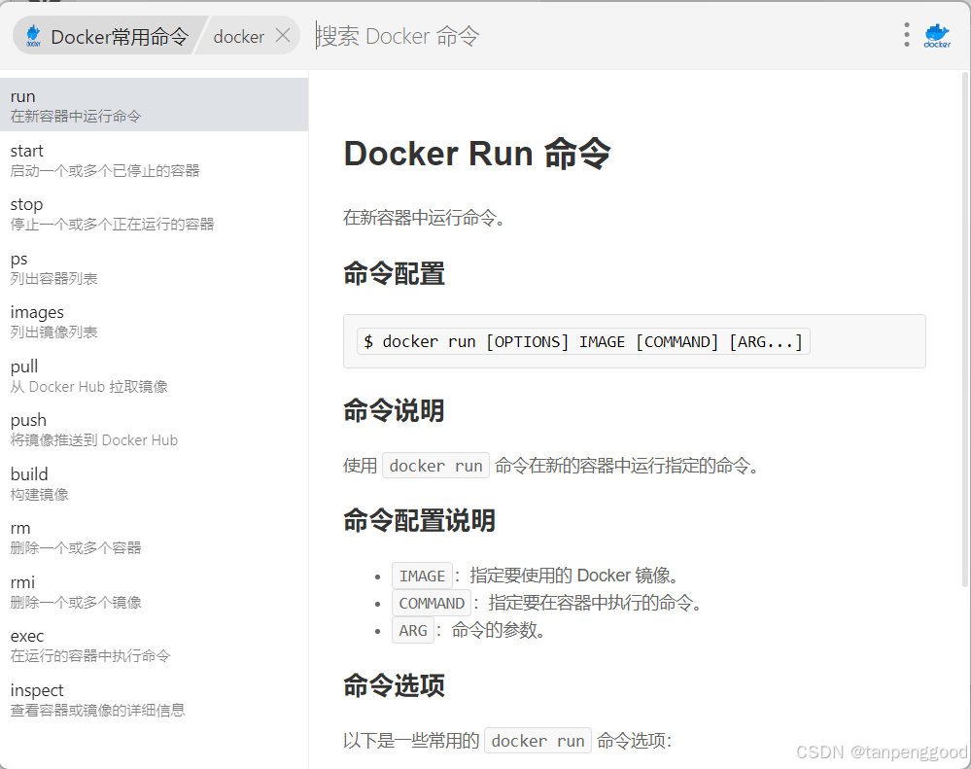The width and height of the screenshot is (971, 769).
Task: Open the pull command entry
Action: point(155,375)
